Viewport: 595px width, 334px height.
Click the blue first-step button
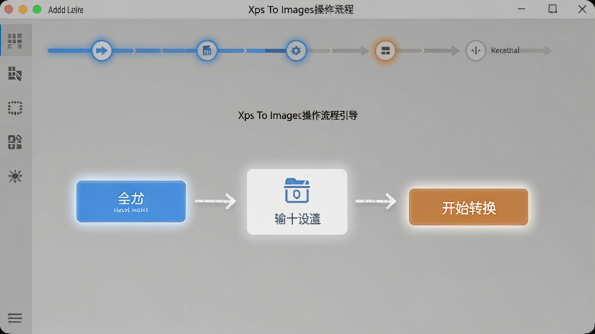131,201
